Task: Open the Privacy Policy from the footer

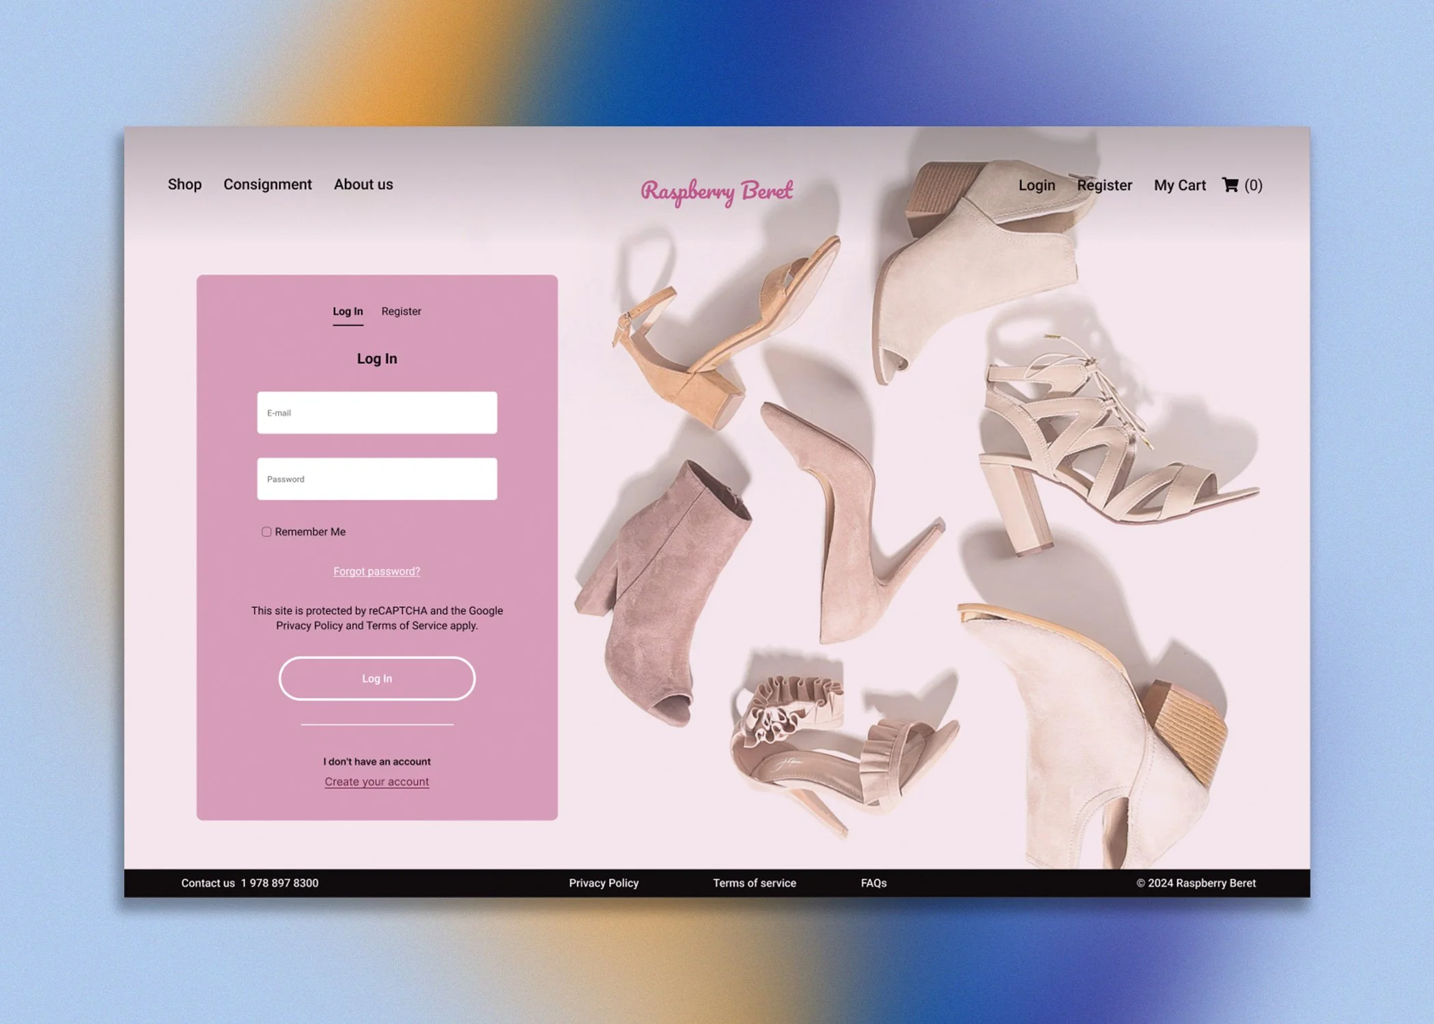Action: 603,883
